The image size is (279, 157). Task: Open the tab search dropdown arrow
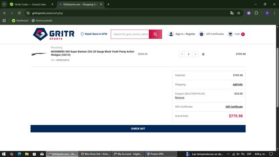point(4,4)
